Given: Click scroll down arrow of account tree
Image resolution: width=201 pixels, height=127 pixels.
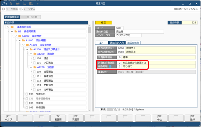Looking at the screenshot, I should [x=90, y=110].
